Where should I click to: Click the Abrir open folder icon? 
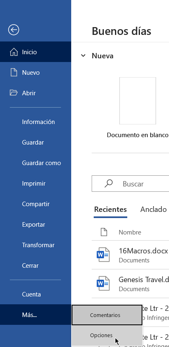pyautogui.click(x=14, y=93)
